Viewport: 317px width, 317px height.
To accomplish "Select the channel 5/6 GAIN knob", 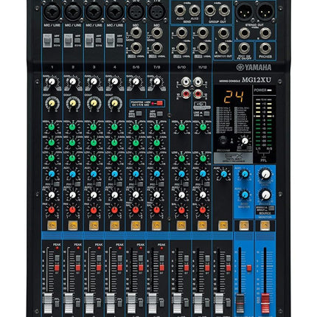I will click(x=136, y=82).
